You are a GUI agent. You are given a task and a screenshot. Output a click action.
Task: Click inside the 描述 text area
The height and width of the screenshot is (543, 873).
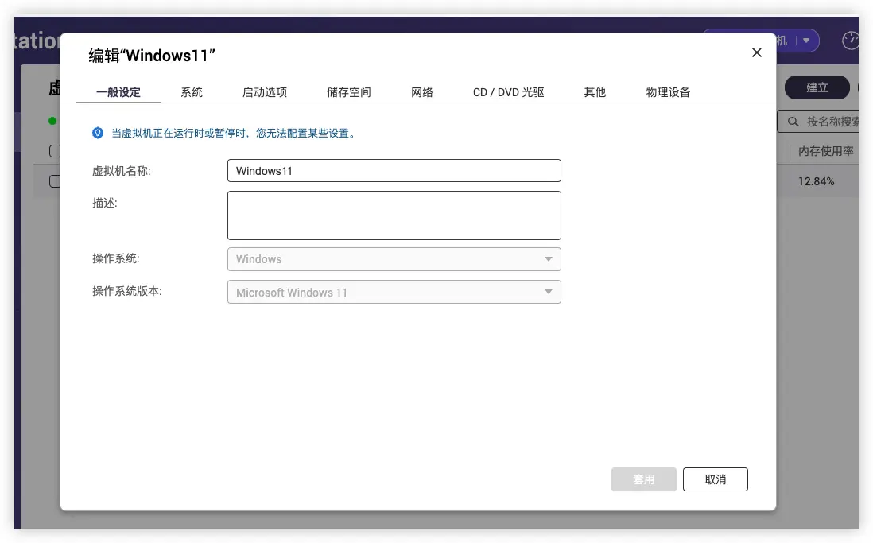[x=394, y=215]
